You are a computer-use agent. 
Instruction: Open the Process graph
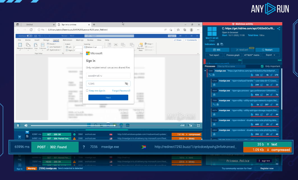coord(233,55)
